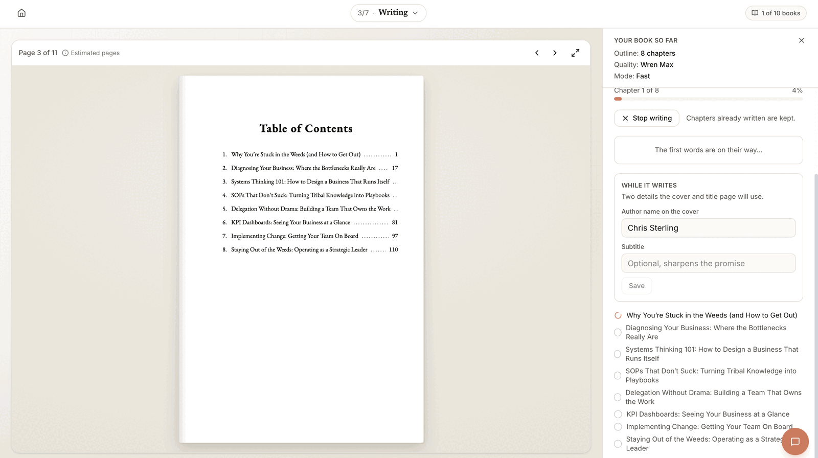The image size is (818, 458).
Task: Select circle for KPI Dashboards chapter
Action: pyautogui.click(x=618, y=414)
